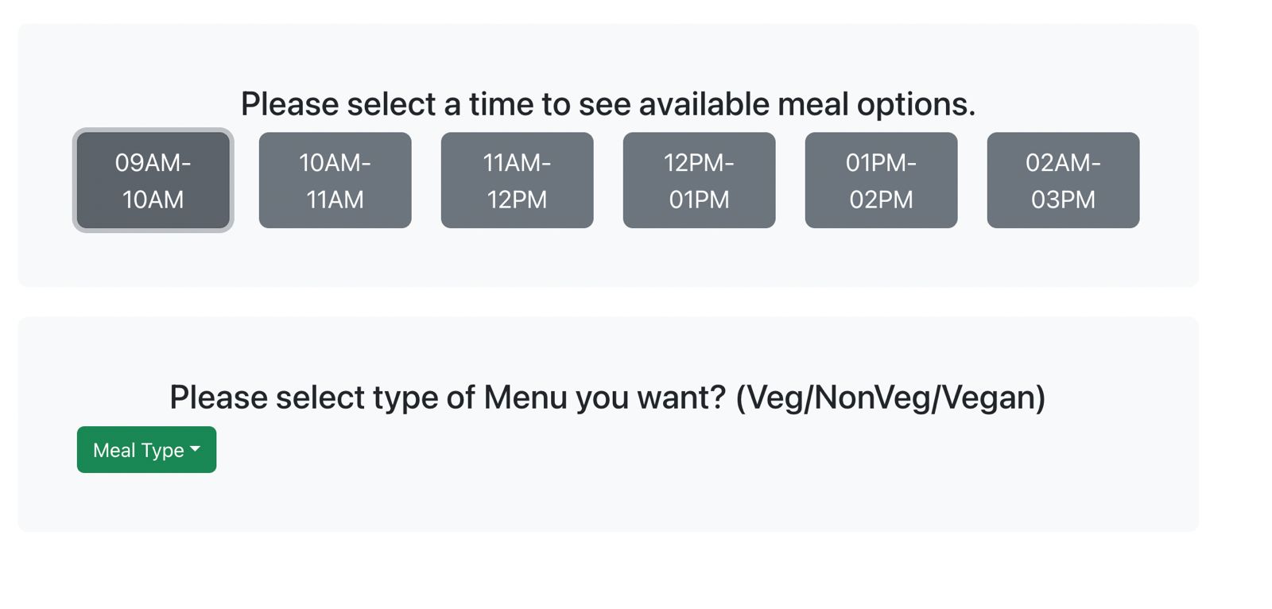Choose the 01PM-02PM time slot

coord(881,180)
